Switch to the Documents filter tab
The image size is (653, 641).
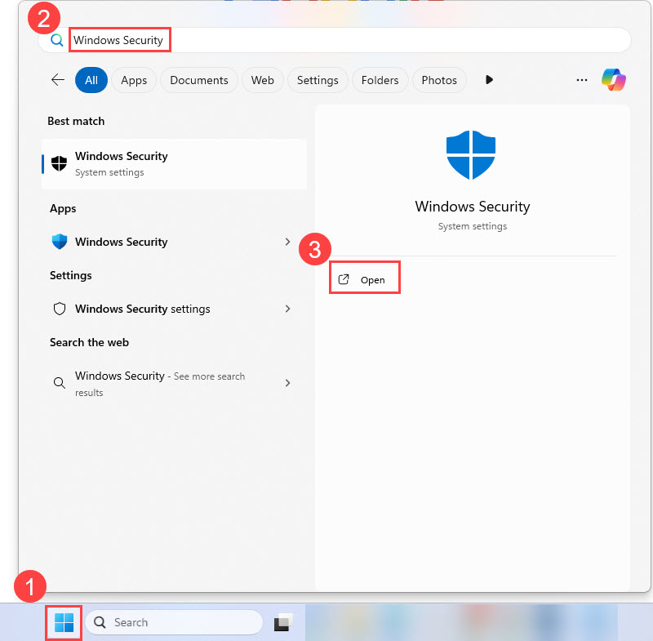coord(199,80)
